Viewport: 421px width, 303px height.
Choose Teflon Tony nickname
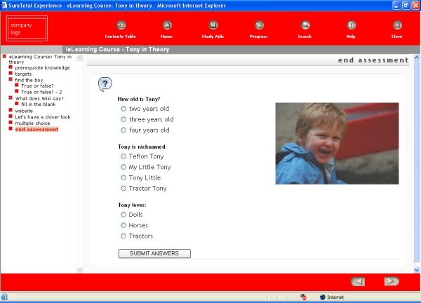point(123,156)
